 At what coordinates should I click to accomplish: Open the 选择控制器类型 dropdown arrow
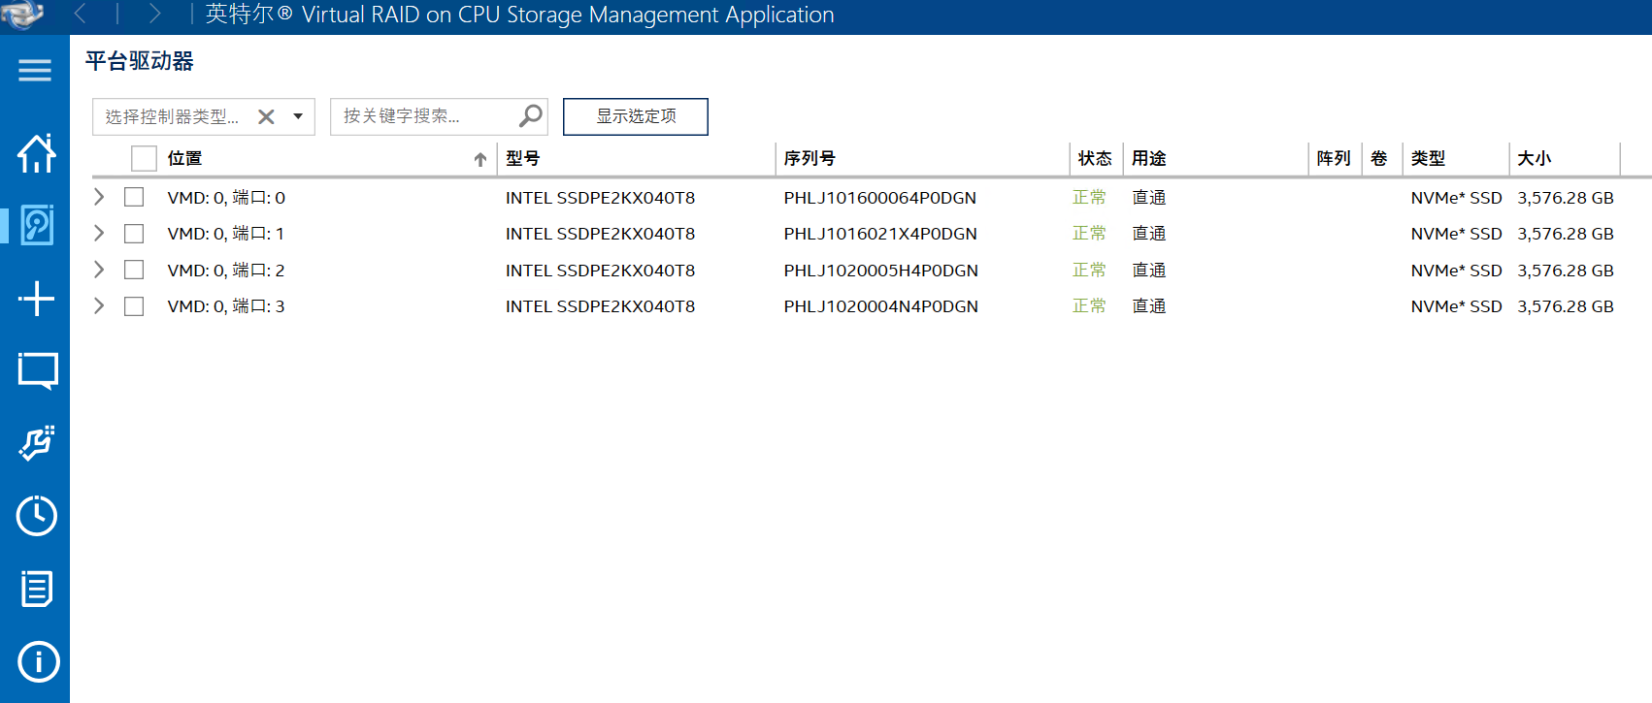pyautogui.click(x=298, y=116)
